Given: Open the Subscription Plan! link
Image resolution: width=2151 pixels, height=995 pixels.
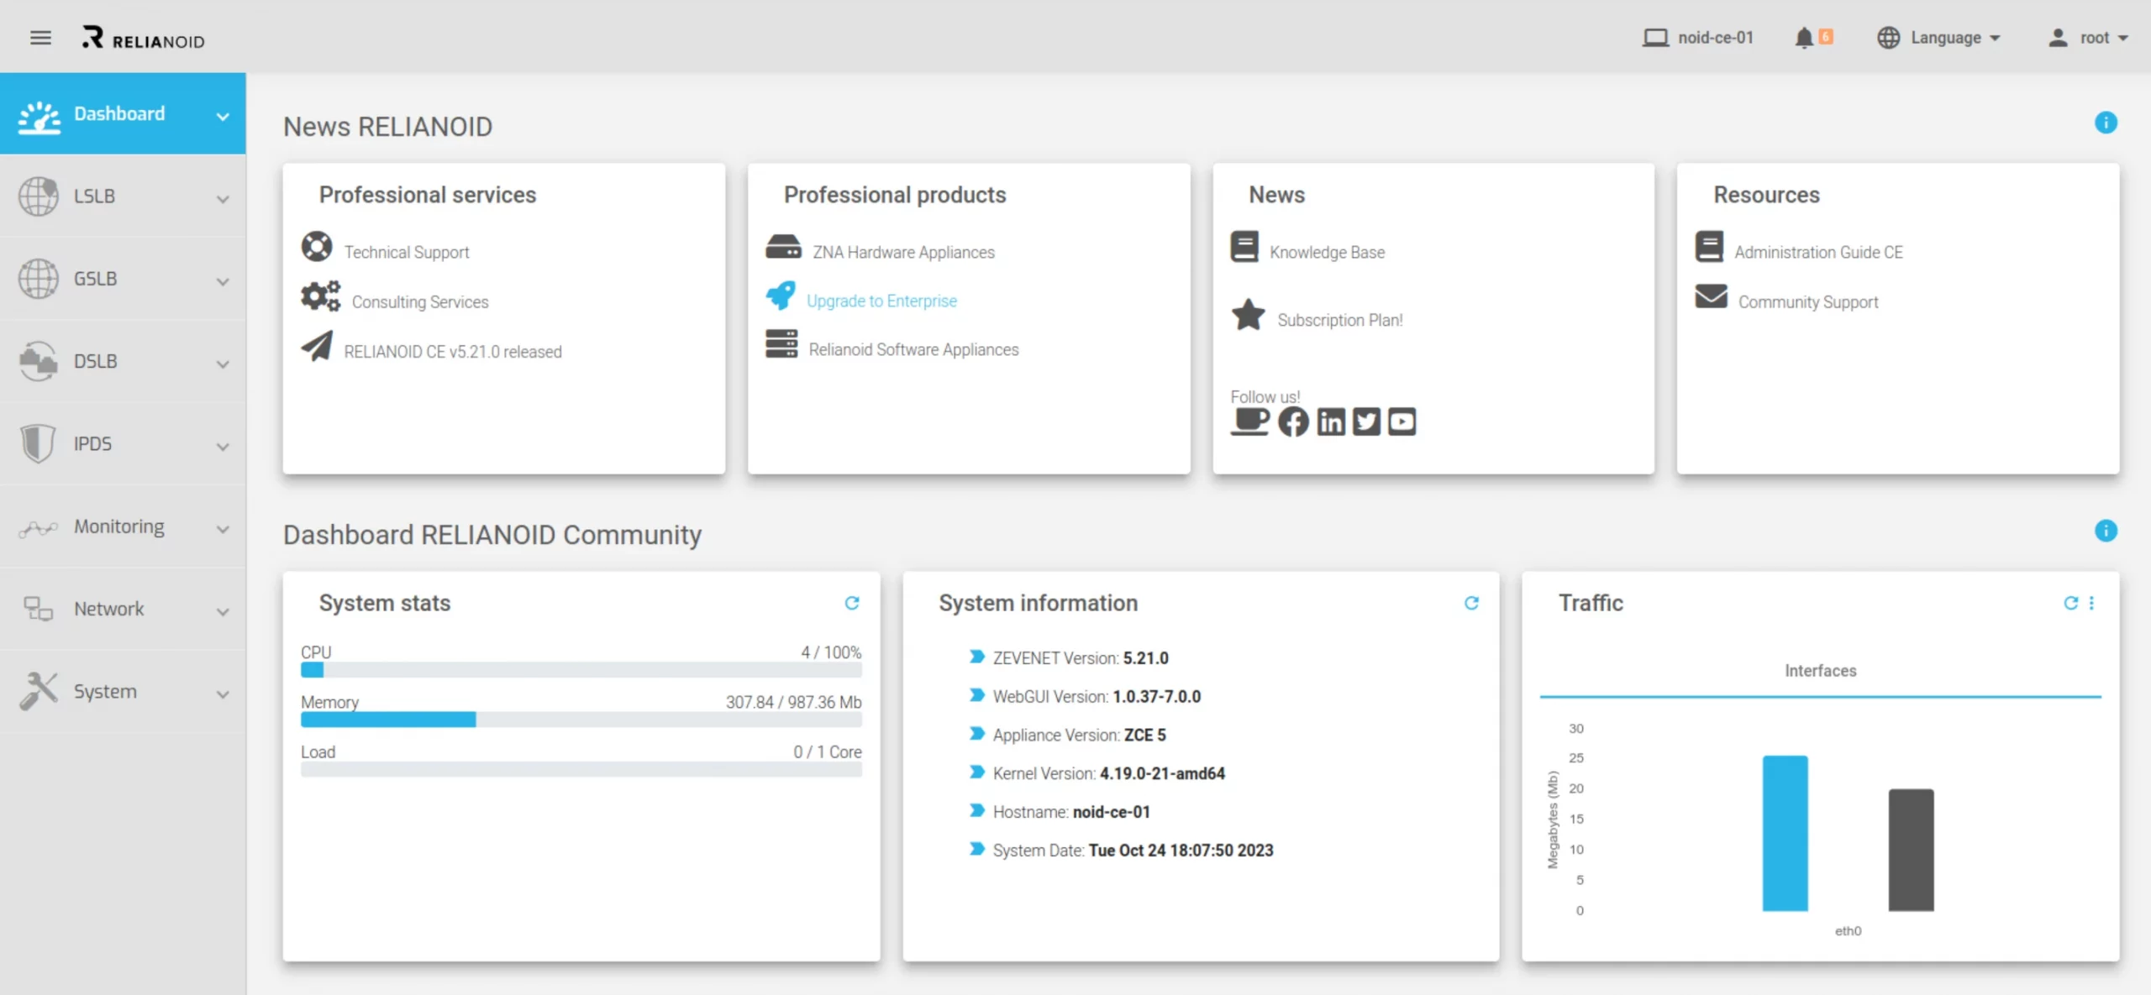Looking at the screenshot, I should pyautogui.click(x=1340, y=320).
